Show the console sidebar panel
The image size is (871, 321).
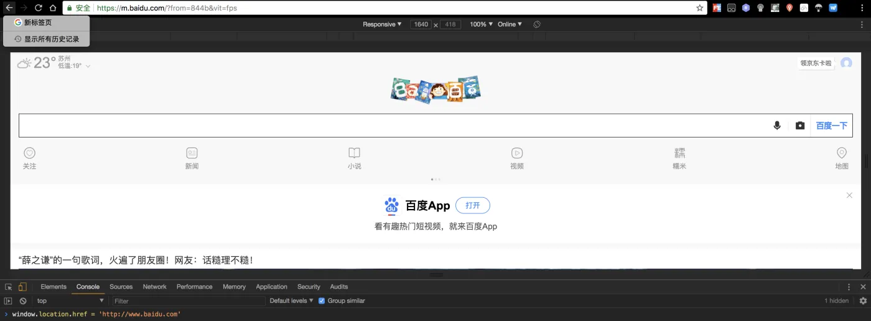coord(9,301)
